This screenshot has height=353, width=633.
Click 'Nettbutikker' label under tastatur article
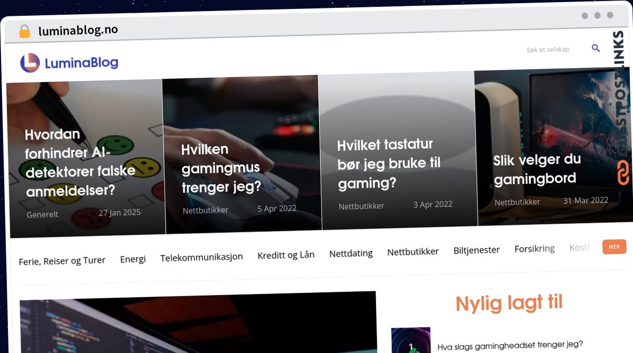(361, 206)
